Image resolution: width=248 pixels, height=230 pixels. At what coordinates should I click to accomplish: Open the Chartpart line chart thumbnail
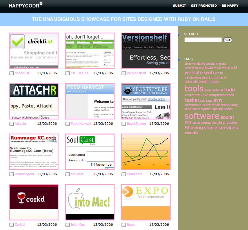(x=146, y=152)
